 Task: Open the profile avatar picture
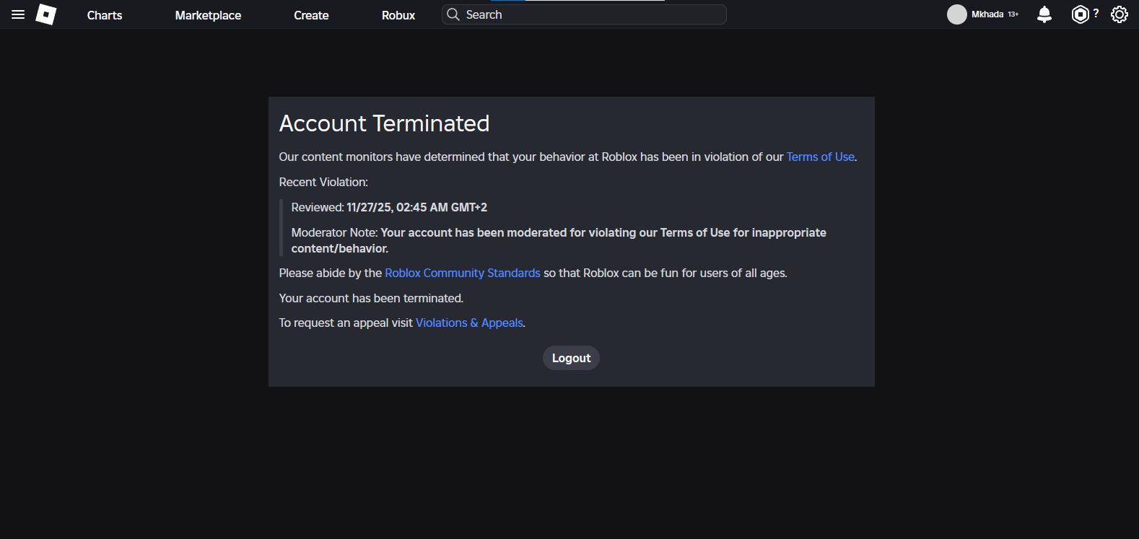pos(956,14)
